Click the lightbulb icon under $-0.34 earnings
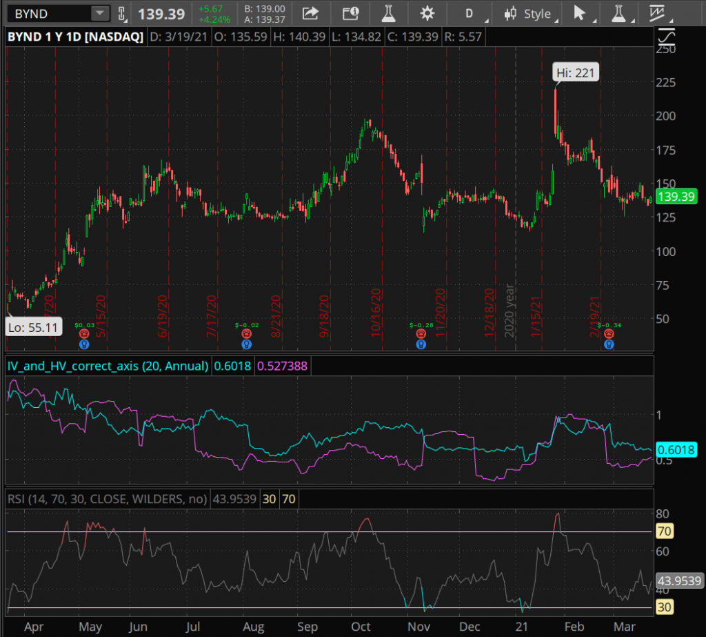The height and width of the screenshot is (637, 706). click(x=609, y=344)
